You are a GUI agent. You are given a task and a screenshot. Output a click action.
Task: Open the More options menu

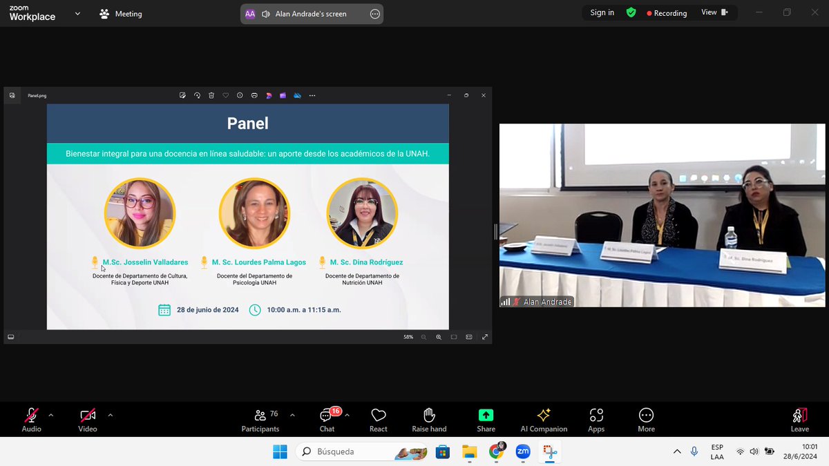[646, 420]
